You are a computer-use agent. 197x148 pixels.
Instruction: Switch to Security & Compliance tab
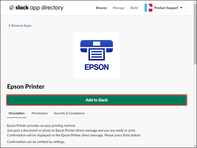pos(69,113)
